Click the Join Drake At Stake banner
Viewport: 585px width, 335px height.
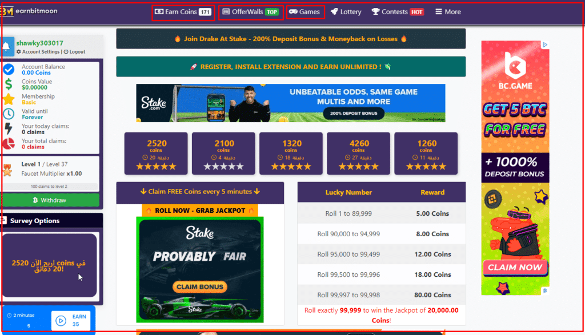tap(291, 39)
